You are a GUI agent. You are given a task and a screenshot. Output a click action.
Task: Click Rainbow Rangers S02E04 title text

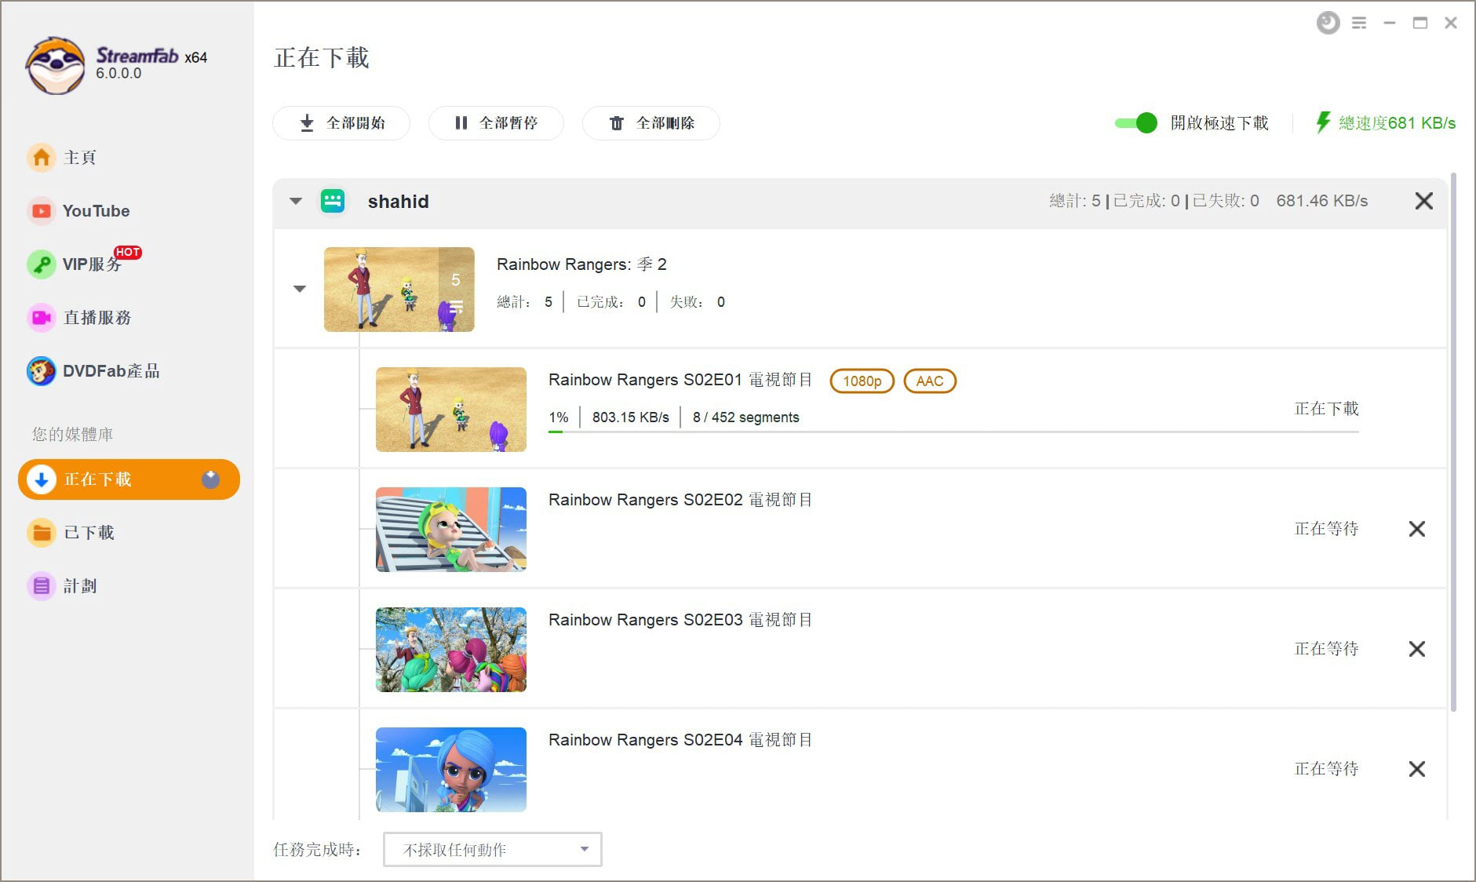[680, 741]
